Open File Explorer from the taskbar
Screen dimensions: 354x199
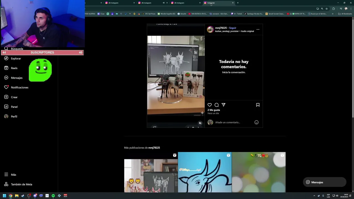(x=17, y=196)
